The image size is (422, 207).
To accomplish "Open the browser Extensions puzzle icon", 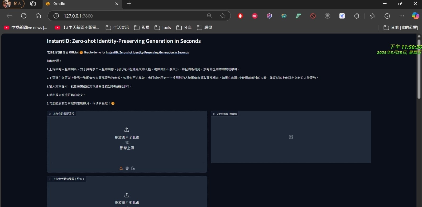I will 357,16.
